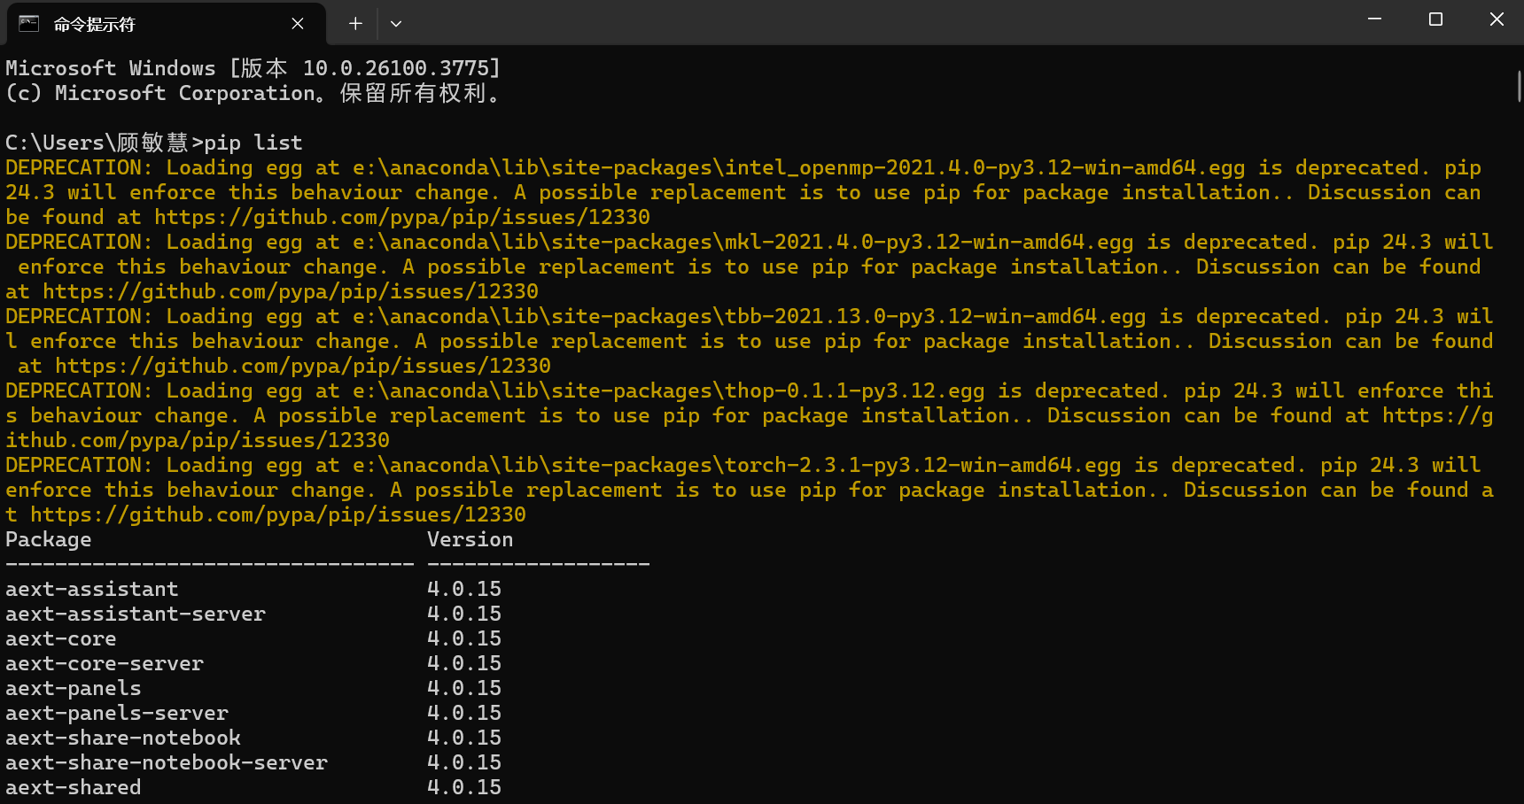1524x804 pixels.
Task: Click the 'Package' column header
Action: pyautogui.click(x=49, y=538)
